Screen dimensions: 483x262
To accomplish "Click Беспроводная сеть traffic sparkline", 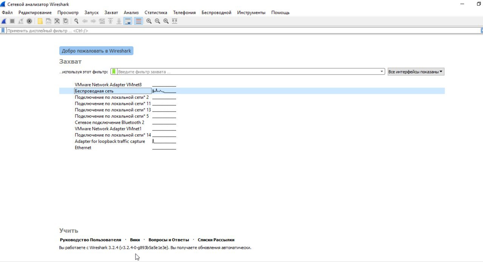I will tap(164, 91).
